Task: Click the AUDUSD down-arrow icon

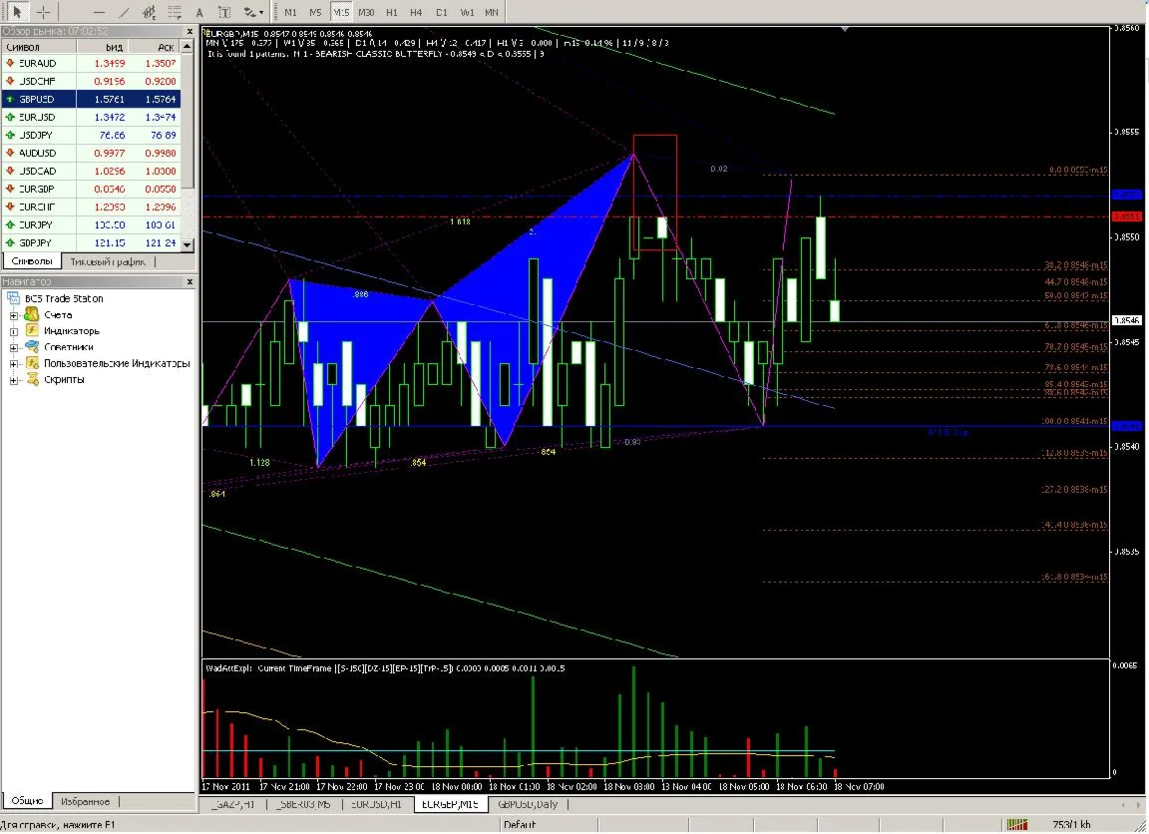Action: click(10, 154)
